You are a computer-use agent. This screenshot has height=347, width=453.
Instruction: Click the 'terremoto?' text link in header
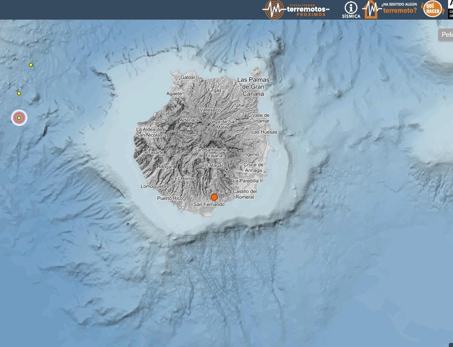[x=400, y=11]
